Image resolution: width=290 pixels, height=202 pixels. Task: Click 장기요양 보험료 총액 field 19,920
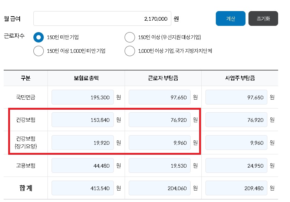[x=82, y=143]
